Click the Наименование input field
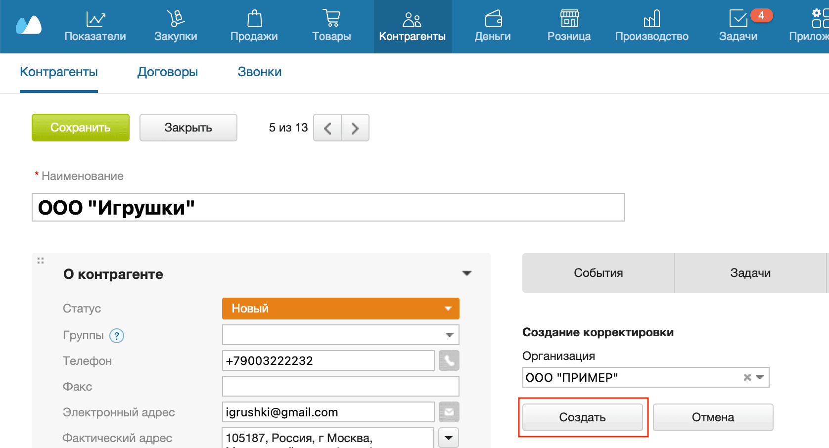829x448 pixels. tap(328, 207)
